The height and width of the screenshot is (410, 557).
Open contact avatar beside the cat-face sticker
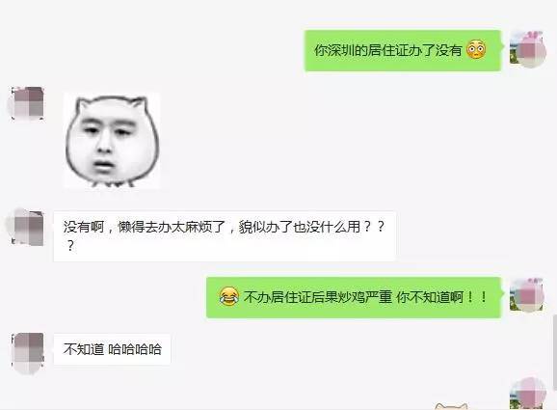point(27,103)
